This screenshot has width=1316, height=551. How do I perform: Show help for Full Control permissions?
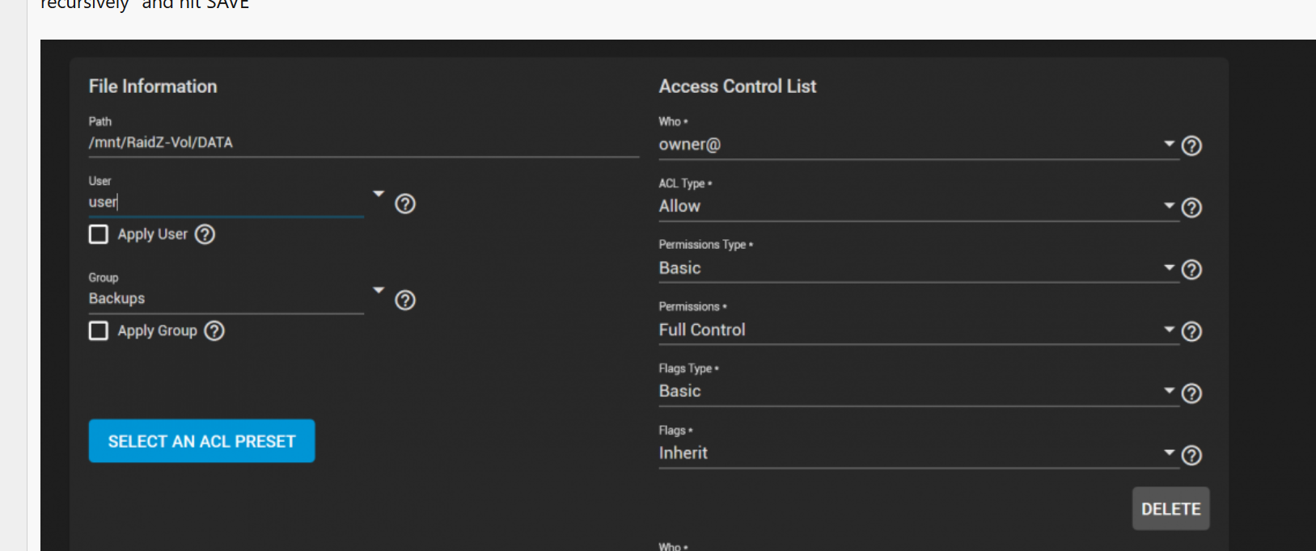pyautogui.click(x=1191, y=331)
